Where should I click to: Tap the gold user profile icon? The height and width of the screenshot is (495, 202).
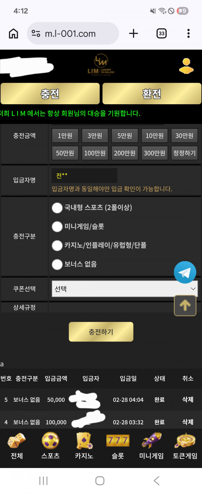point(186,66)
